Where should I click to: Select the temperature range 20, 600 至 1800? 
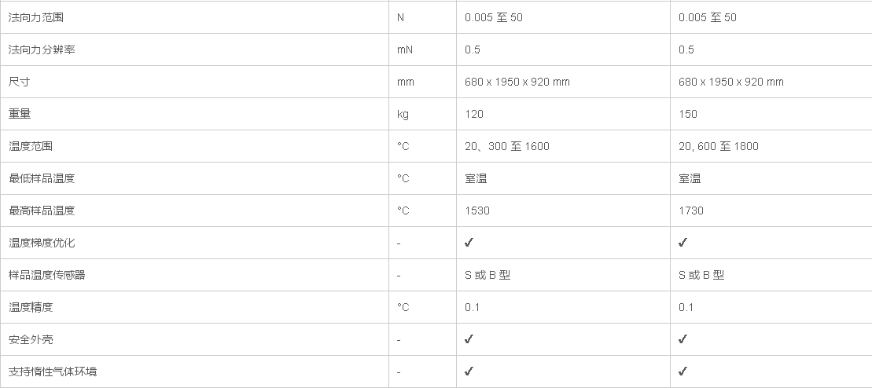point(719,146)
